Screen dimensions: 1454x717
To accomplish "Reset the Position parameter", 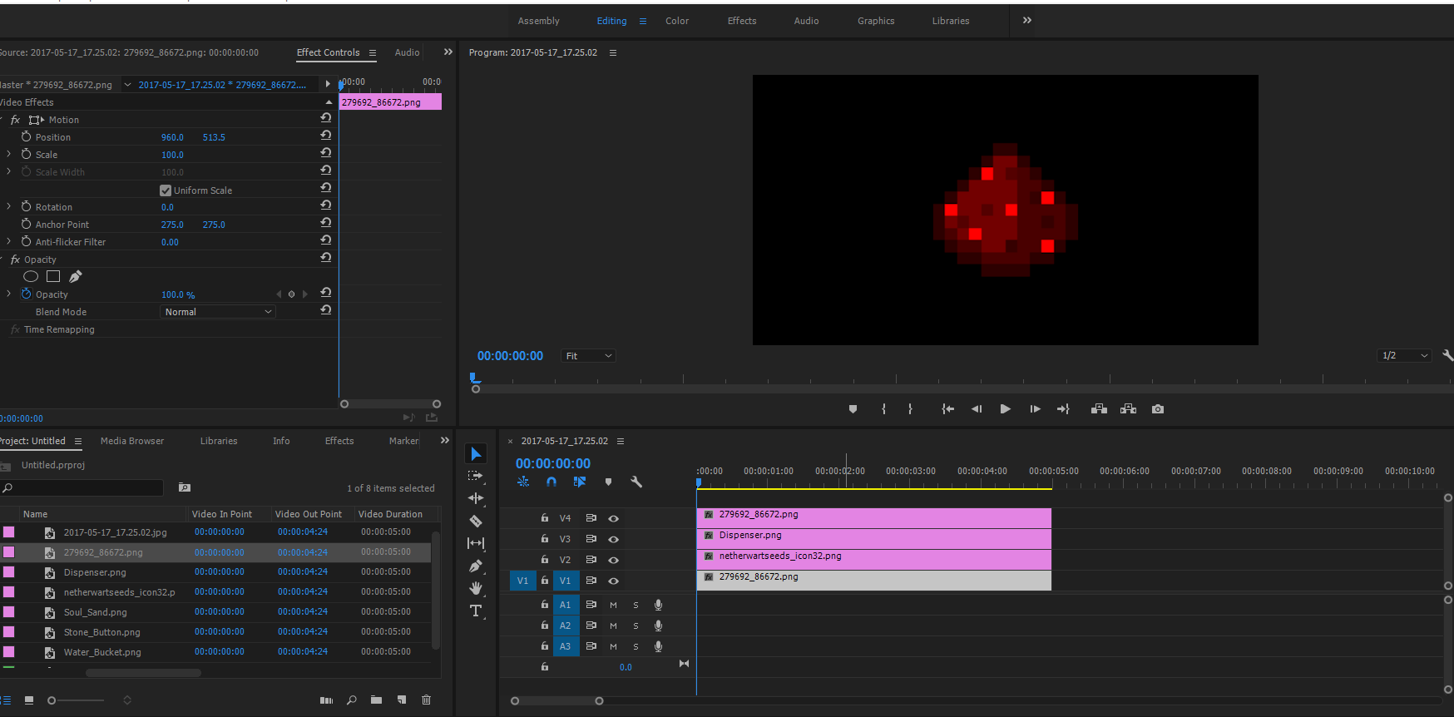I will 326,135.
